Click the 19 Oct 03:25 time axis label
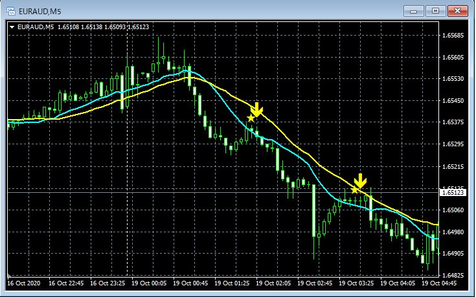This screenshot has width=476, height=297. tap(356, 283)
